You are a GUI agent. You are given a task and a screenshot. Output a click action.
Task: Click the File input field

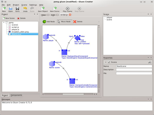134,73
